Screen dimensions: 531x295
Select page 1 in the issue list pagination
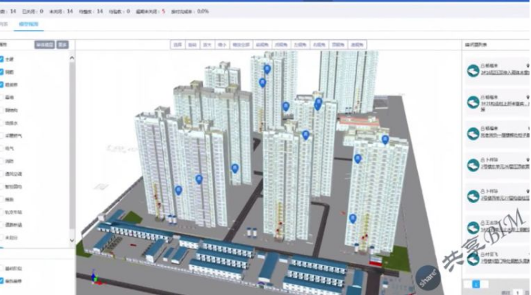coord(476,285)
